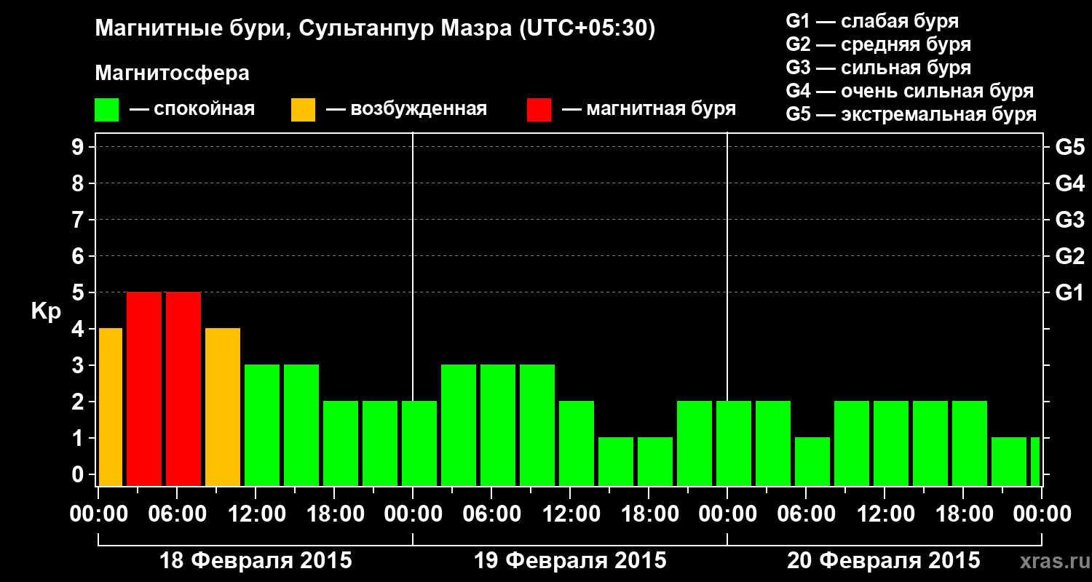1092x582 pixels.
Task: Click 'G3 — сильная буря' legend line
Action: 879,68
